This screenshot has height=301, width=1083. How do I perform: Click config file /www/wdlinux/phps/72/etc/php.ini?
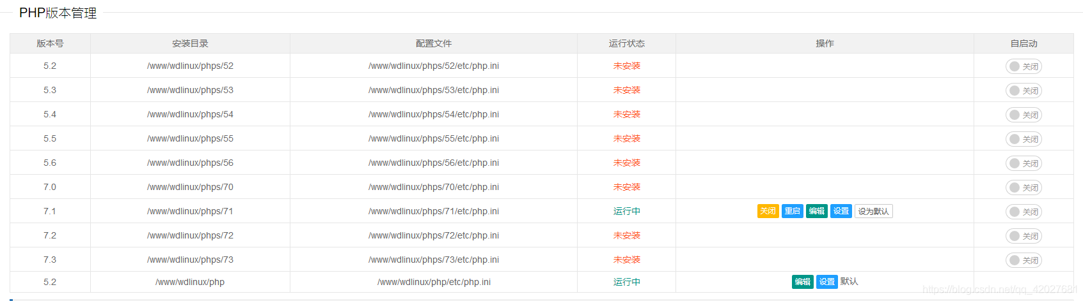[x=434, y=235]
